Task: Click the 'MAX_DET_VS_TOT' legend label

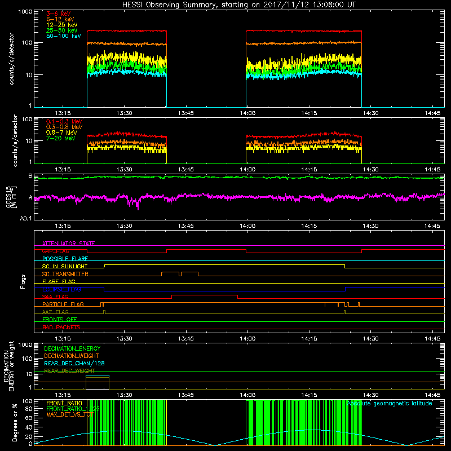Action: click(x=70, y=414)
